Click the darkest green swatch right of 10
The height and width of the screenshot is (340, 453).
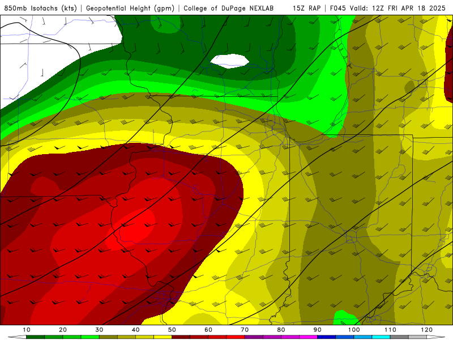tap(35, 337)
